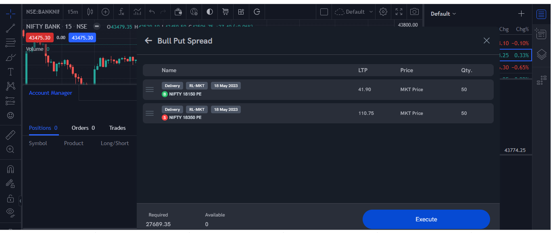Open chart settings gear
551x233 pixels.
point(384,12)
